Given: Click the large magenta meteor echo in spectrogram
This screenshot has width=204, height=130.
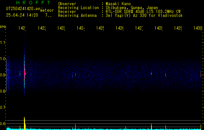Looking at the screenshot, I should 24,73.
